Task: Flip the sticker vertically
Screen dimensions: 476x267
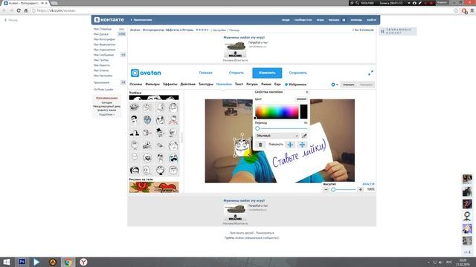Action: coord(302,145)
